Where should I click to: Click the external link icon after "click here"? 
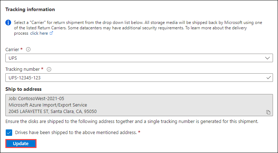[51, 33]
